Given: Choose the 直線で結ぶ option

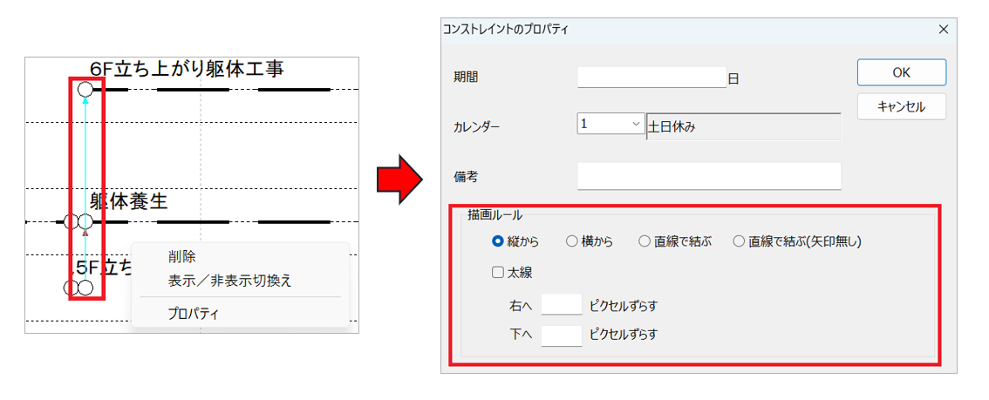Looking at the screenshot, I should click(x=645, y=241).
